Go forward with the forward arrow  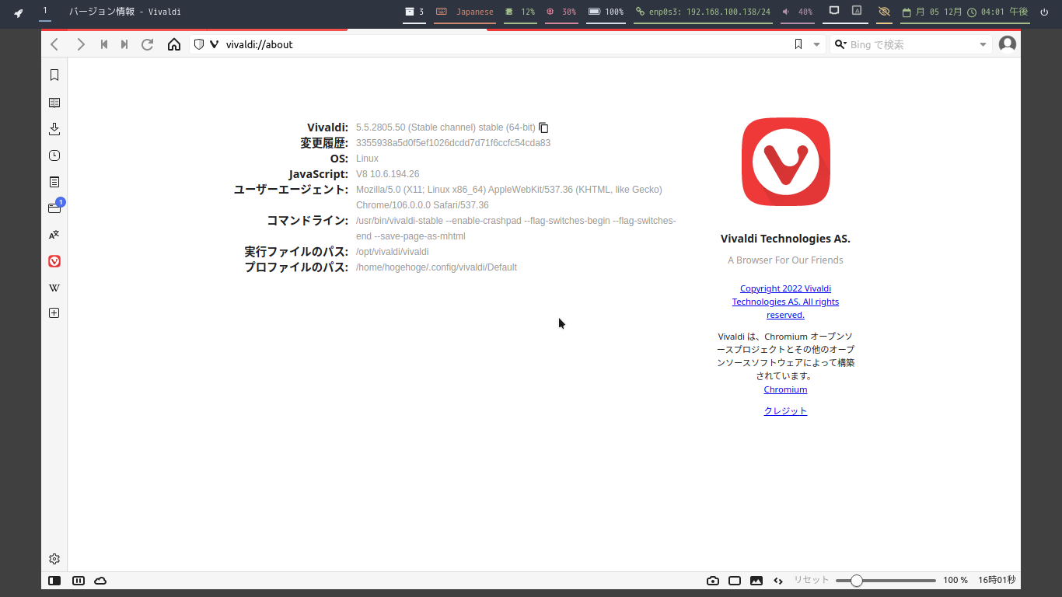click(81, 44)
